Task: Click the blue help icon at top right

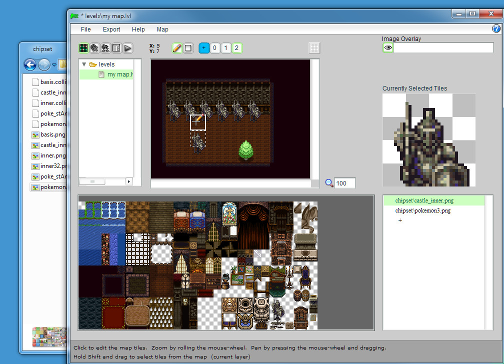Action: tap(496, 29)
